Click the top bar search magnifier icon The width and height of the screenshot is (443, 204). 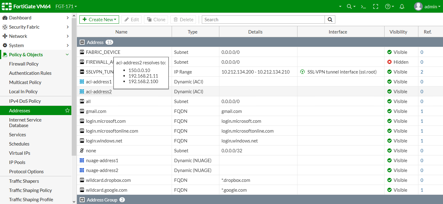coord(349,6)
